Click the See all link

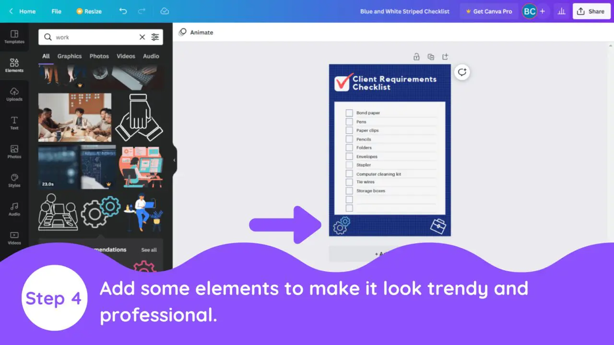tap(149, 250)
